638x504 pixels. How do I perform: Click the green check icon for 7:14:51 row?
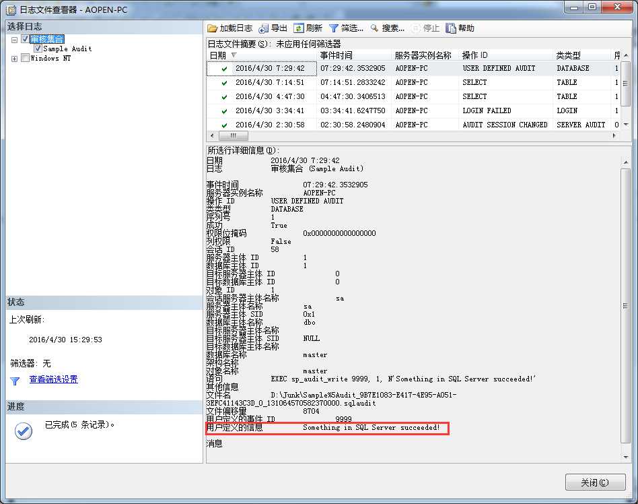tap(224, 83)
